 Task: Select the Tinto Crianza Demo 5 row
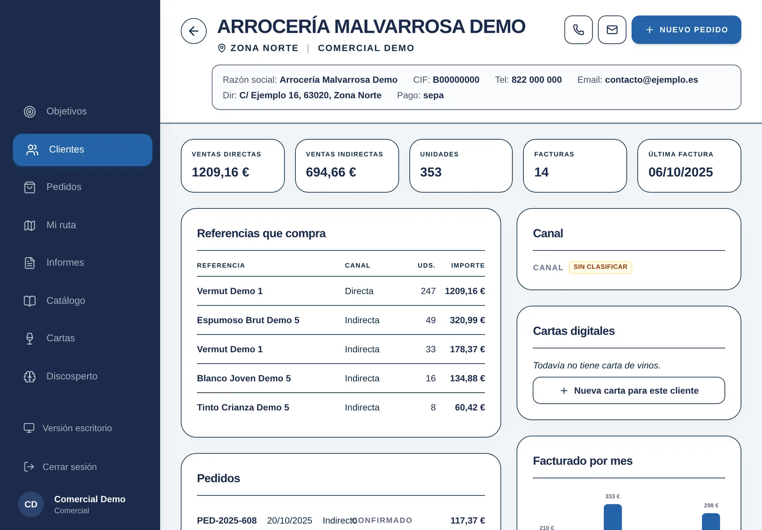341,408
